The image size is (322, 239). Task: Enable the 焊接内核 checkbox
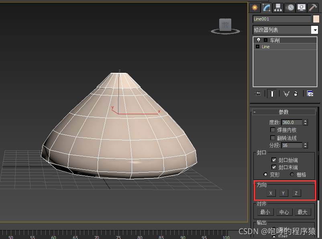coord(273,130)
